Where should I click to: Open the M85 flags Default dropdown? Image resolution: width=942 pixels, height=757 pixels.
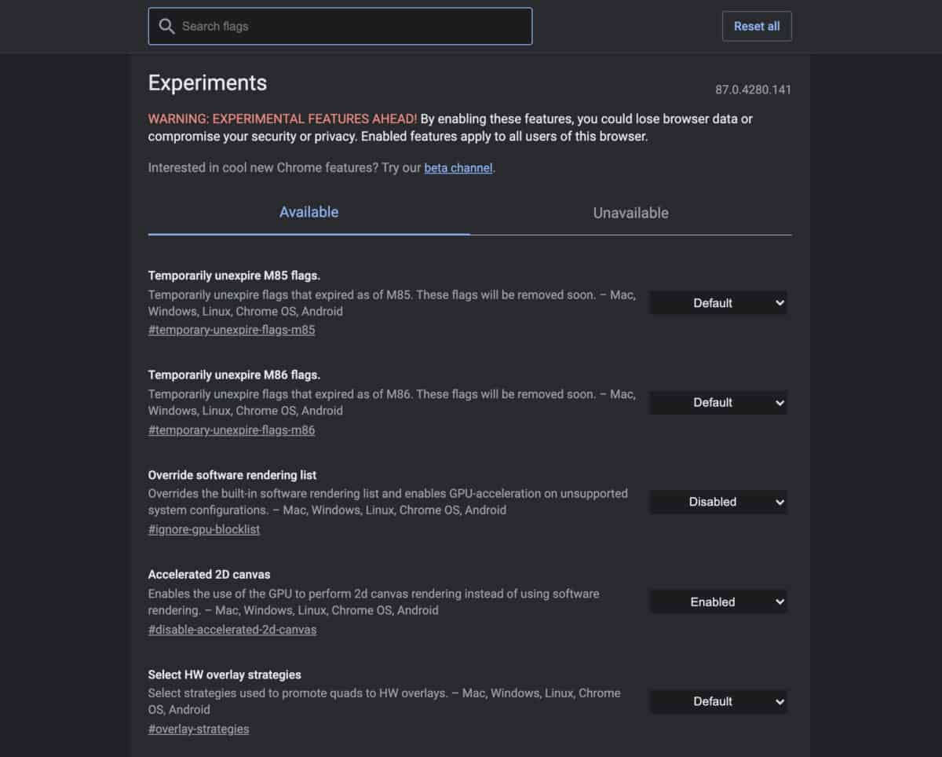click(x=717, y=303)
